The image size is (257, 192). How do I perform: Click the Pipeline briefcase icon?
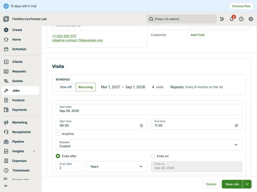click(x=6, y=142)
